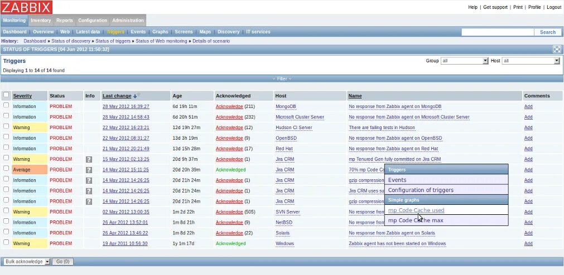Open the Discovery submenu
The width and height of the screenshot is (564, 275).
pos(228,32)
